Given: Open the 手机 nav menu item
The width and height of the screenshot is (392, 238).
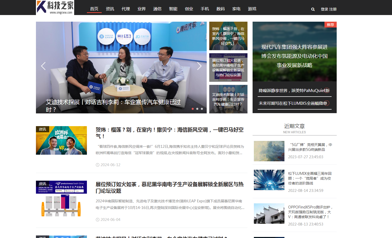Looking at the screenshot, I should tap(205, 9).
